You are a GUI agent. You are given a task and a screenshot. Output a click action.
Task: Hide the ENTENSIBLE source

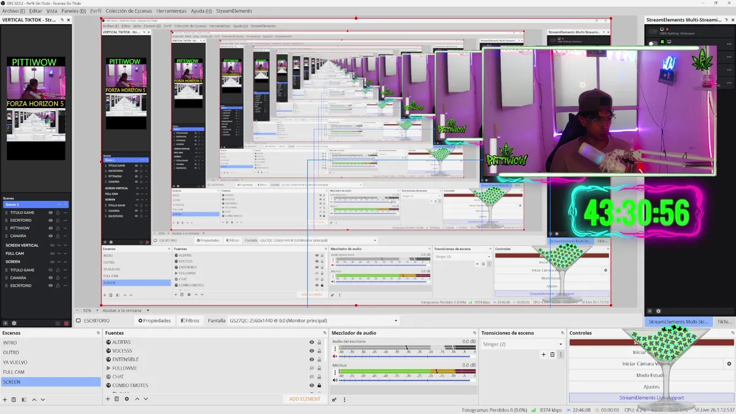(312, 359)
